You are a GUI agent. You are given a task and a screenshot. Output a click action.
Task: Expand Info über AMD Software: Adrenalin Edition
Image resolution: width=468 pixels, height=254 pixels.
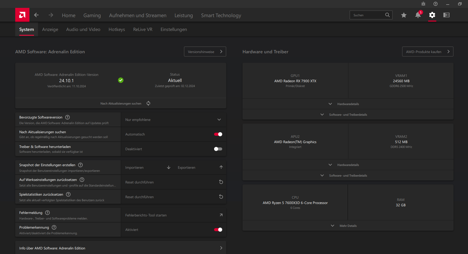(121, 248)
